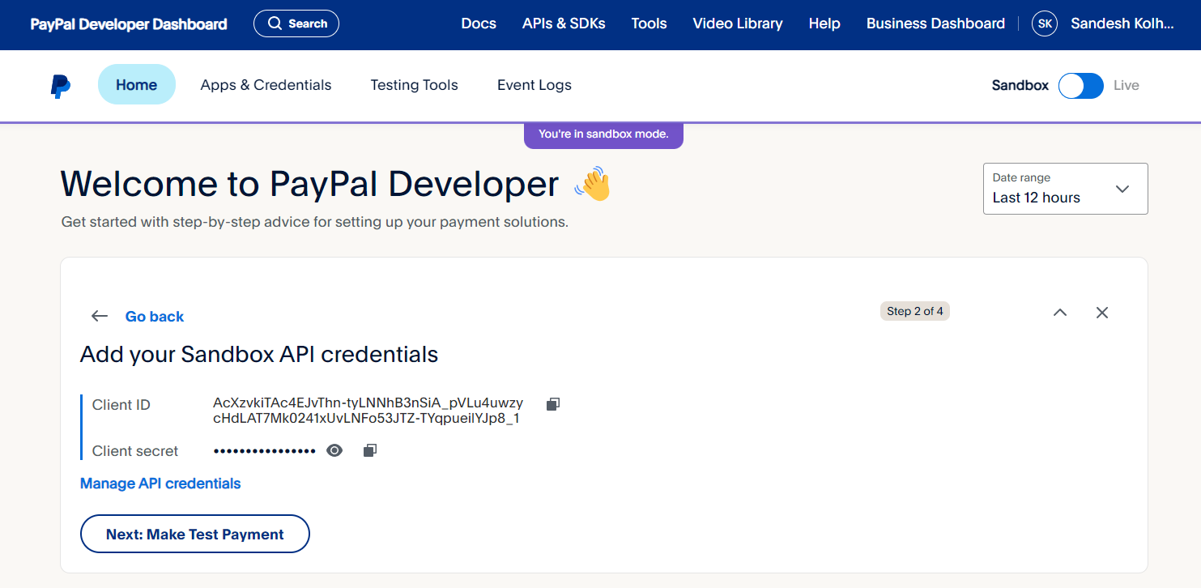The width and height of the screenshot is (1201, 588).
Task: Open the Date range dropdown
Action: 1066,189
